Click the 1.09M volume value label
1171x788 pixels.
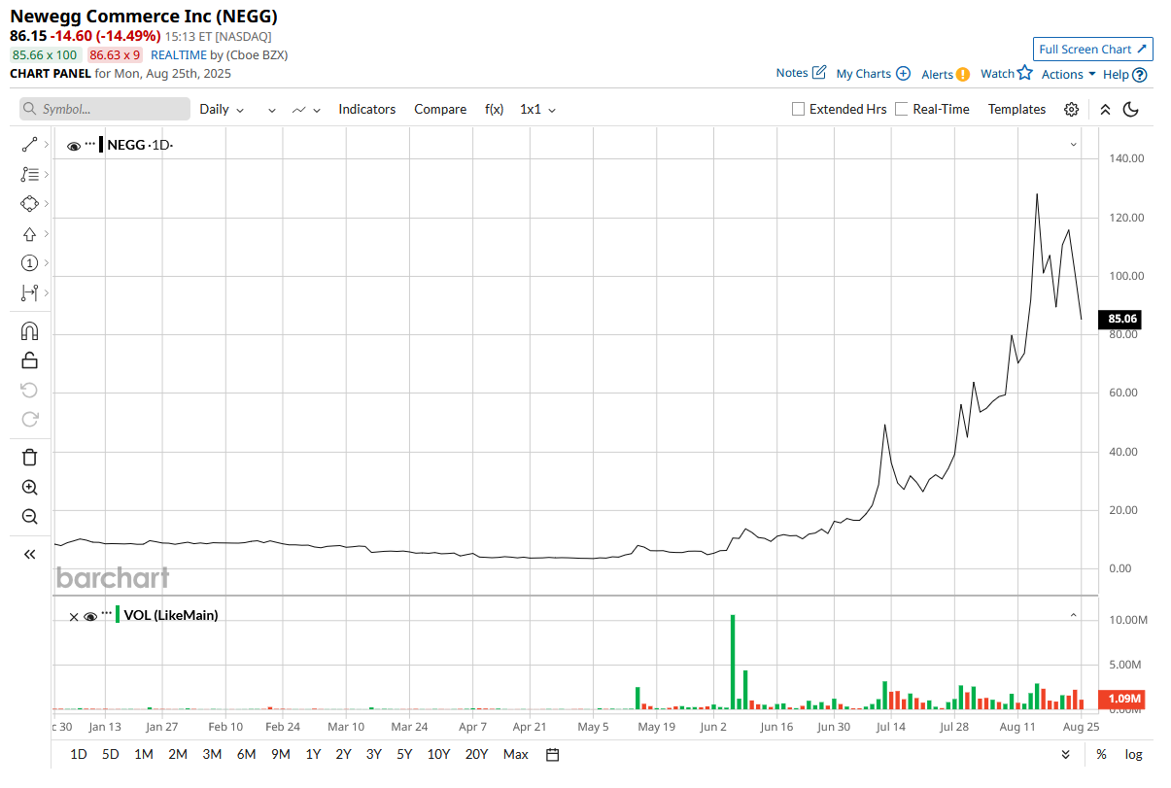(1121, 699)
